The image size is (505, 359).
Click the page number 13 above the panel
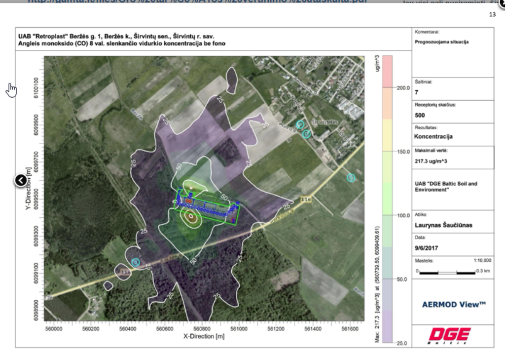492,15
